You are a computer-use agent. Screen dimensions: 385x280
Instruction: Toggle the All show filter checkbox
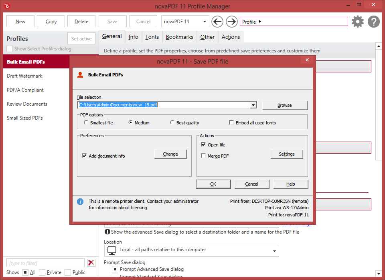[x=25, y=272]
